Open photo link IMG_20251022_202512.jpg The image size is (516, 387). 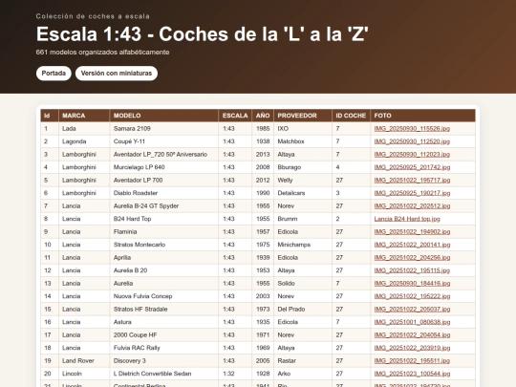click(x=412, y=206)
